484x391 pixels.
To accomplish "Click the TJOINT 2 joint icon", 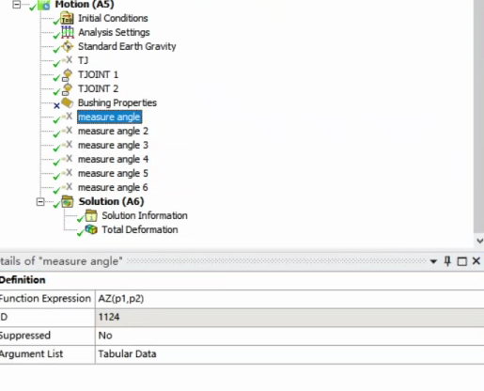I will point(67,88).
